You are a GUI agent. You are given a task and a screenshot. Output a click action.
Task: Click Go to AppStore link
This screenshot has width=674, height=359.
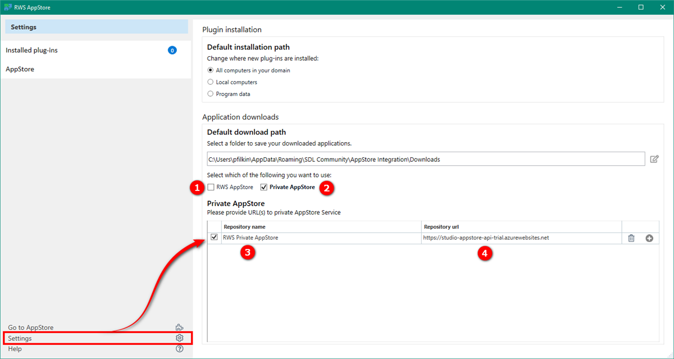tap(31, 328)
